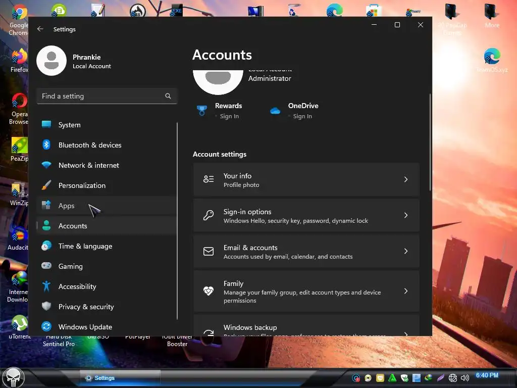Open uTorrent desktop icon
The image size is (517, 388).
coord(19,327)
